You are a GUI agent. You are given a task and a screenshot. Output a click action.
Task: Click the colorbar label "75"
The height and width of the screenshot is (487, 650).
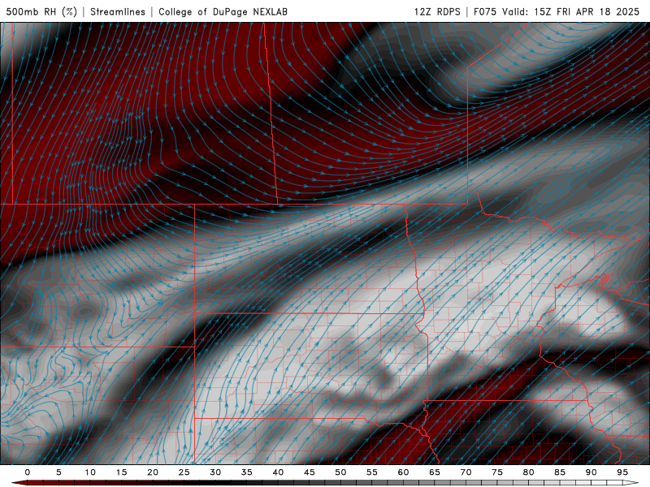497,472
